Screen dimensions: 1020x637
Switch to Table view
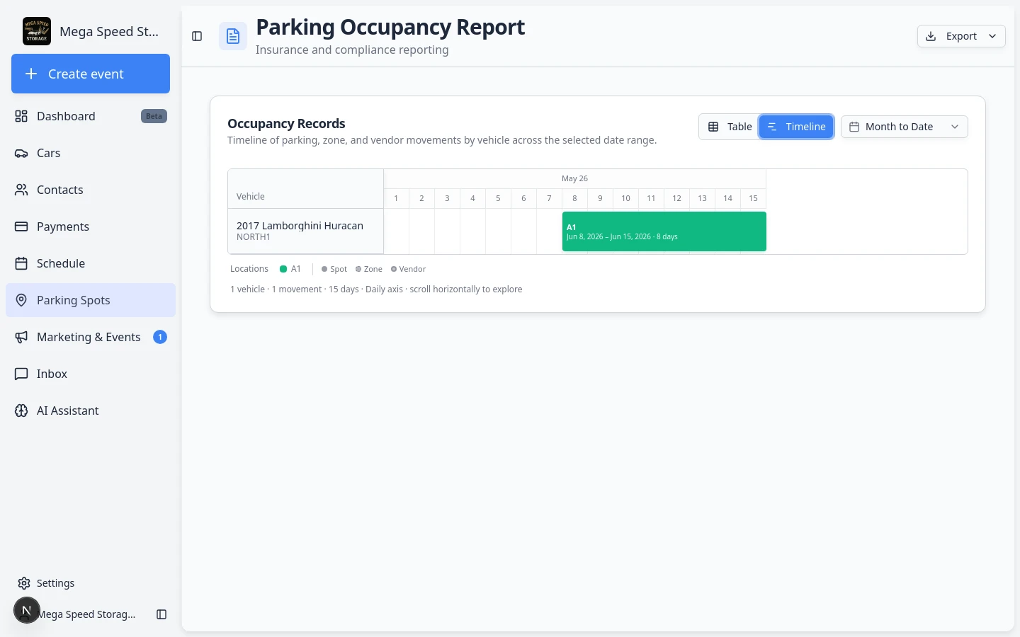730,127
